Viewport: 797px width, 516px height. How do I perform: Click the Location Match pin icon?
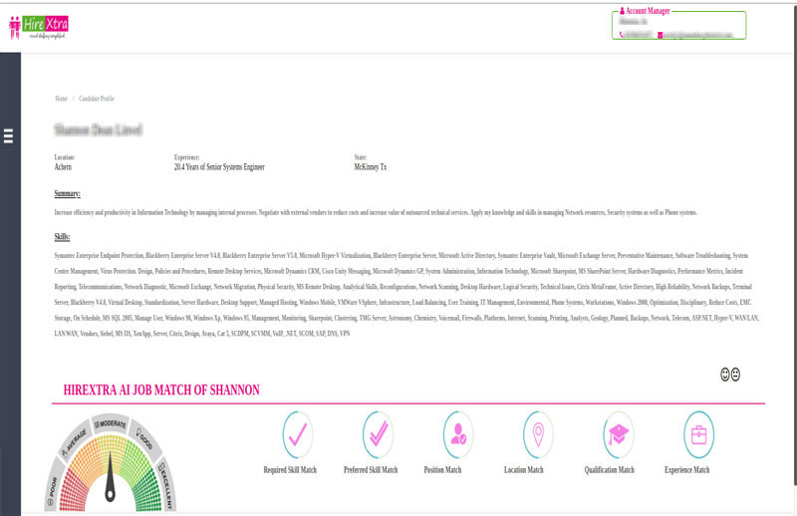[x=538, y=434]
